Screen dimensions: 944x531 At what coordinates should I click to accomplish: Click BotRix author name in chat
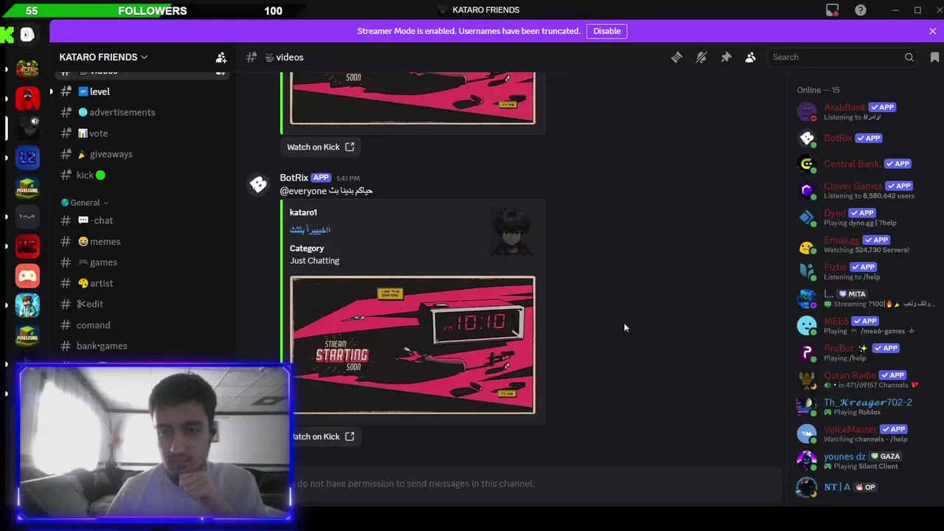point(294,178)
